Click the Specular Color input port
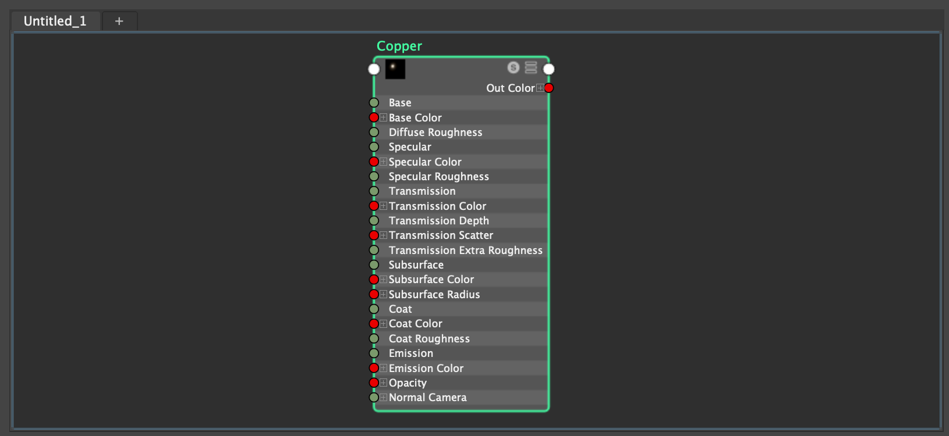This screenshot has height=436, width=949. click(x=374, y=162)
